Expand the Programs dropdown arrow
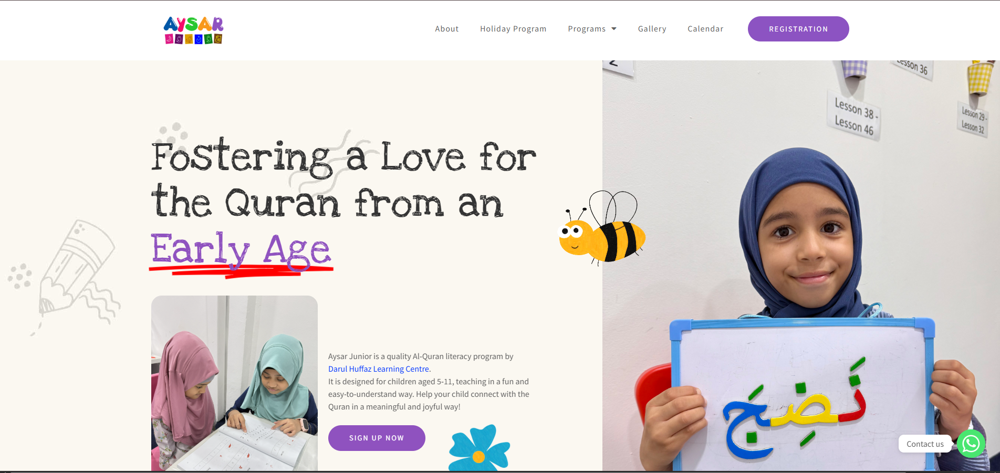 pyautogui.click(x=614, y=29)
